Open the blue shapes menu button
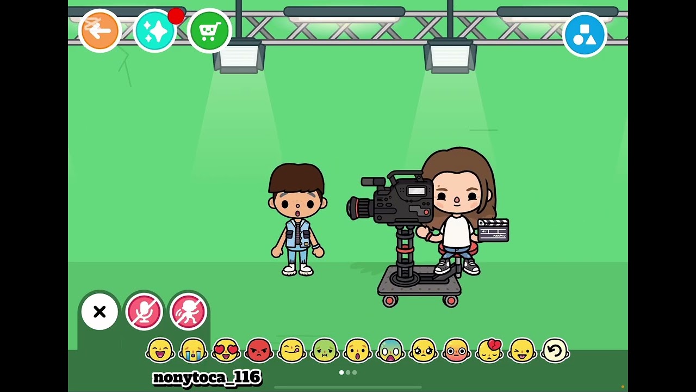 (x=585, y=34)
